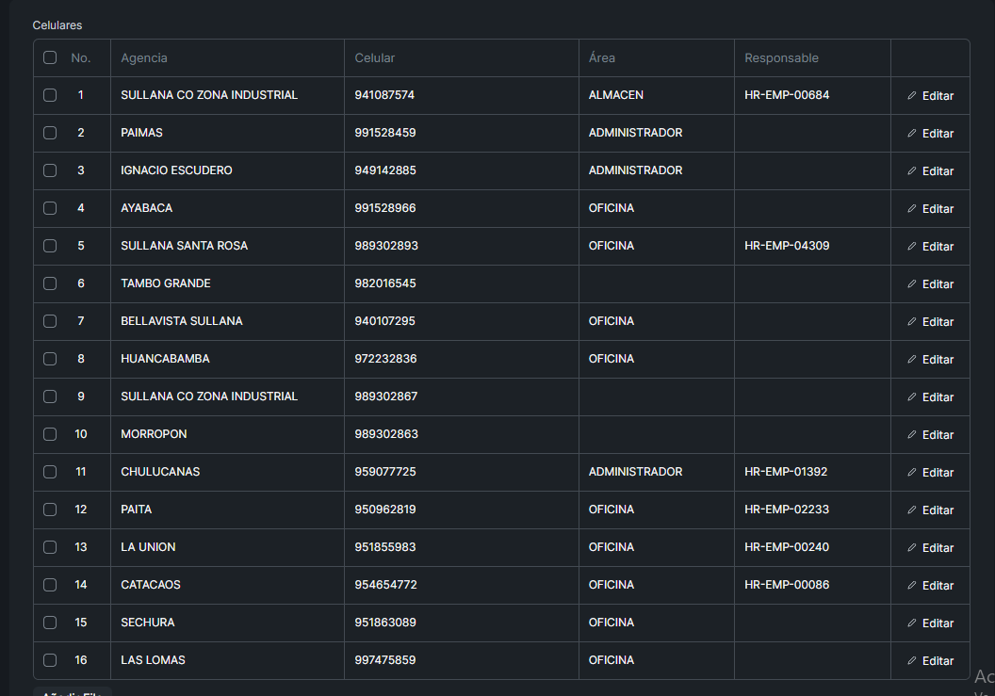This screenshot has height=696, width=995.
Task: Click pencil icon for HUANCABAMBA row
Action: pos(911,360)
